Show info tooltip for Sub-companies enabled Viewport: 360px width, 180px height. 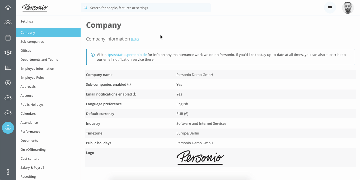[x=129, y=84]
